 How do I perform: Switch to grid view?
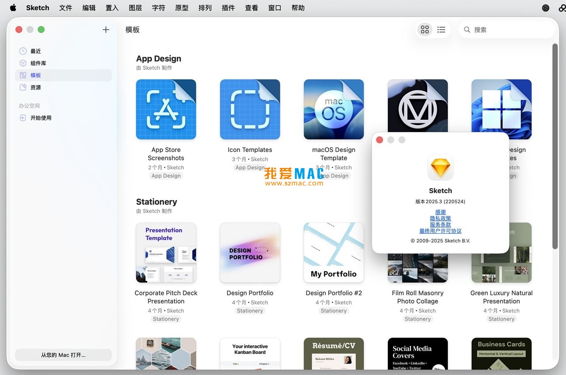pyautogui.click(x=424, y=29)
